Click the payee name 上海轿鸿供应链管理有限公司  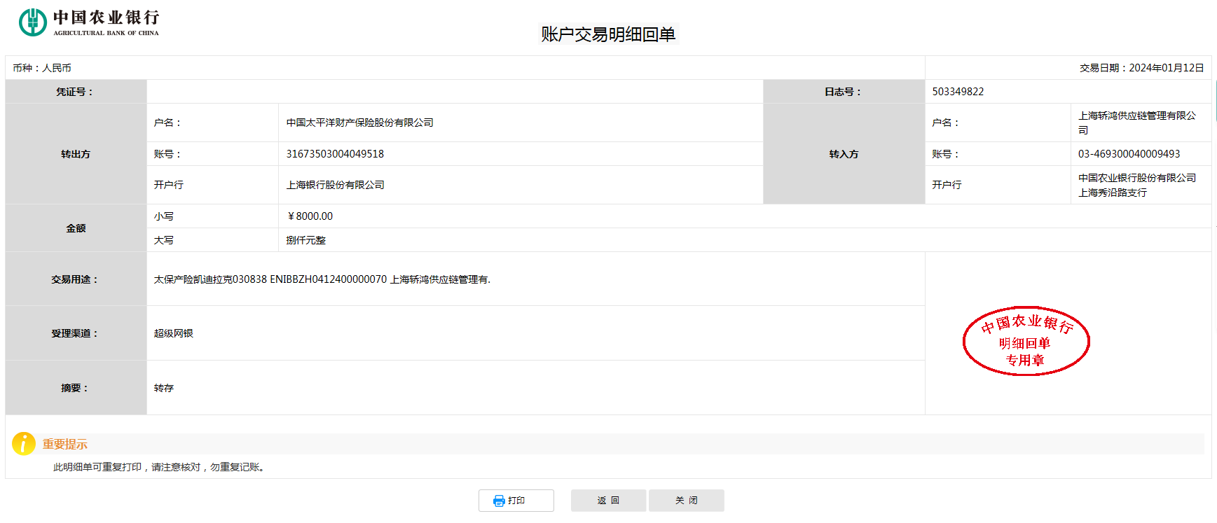pos(1136,123)
